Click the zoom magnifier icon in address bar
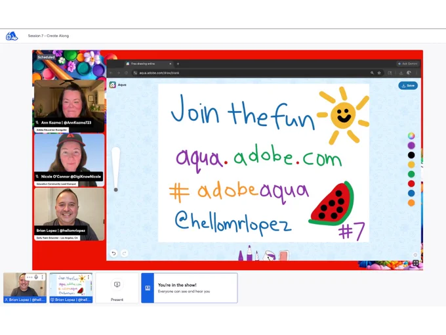The height and width of the screenshot is (335, 446). [372, 73]
